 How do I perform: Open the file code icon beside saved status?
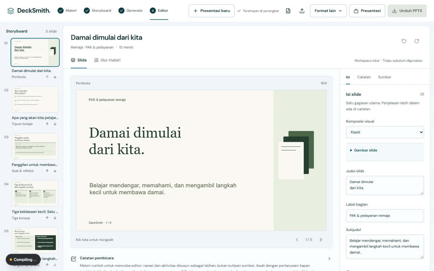pos(288,11)
